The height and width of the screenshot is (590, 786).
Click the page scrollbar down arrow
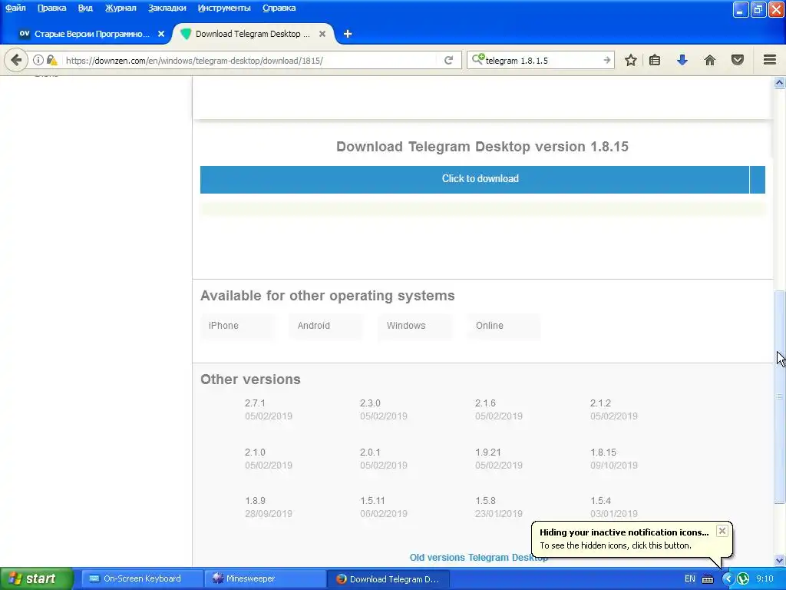[x=780, y=560]
